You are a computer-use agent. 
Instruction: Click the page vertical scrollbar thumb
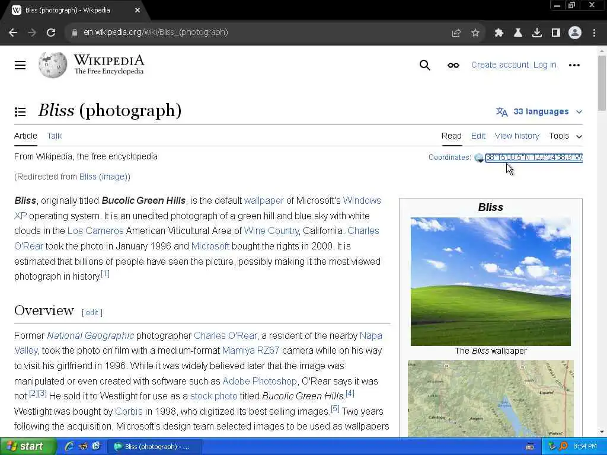click(x=602, y=83)
